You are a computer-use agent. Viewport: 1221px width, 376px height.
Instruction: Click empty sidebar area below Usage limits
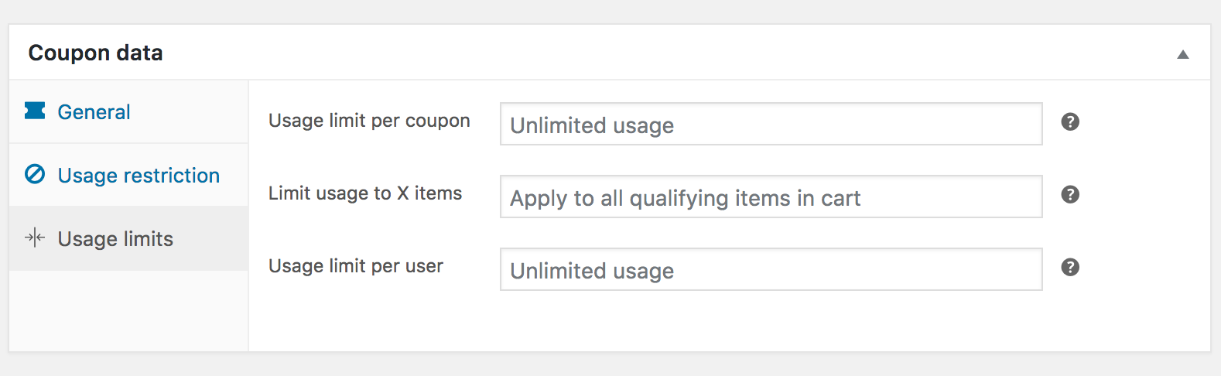coord(128,309)
